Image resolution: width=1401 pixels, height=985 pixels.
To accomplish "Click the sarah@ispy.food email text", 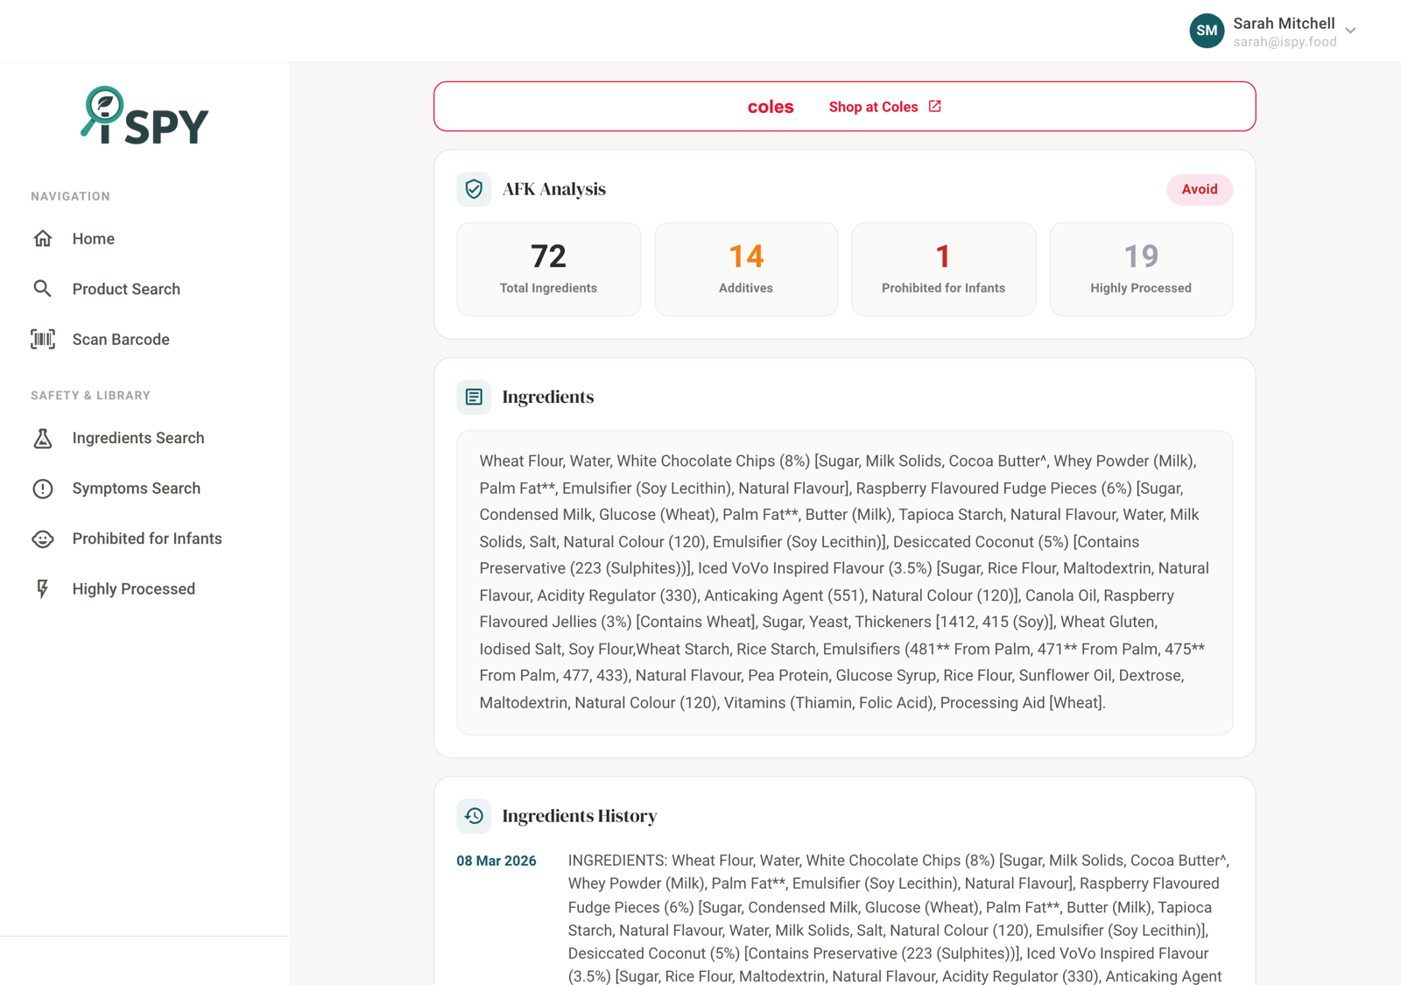I will (1285, 42).
